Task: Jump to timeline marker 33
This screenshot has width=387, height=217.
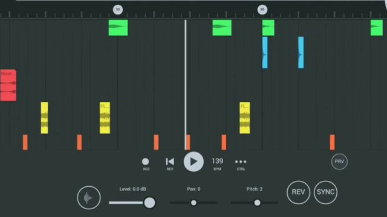Action: click(118, 10)
